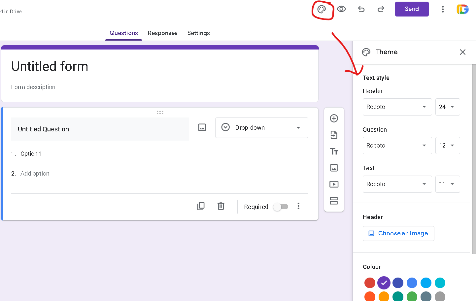Select the red colour swatch
Viewport: 476px width, 301px height.
[370, 283]
